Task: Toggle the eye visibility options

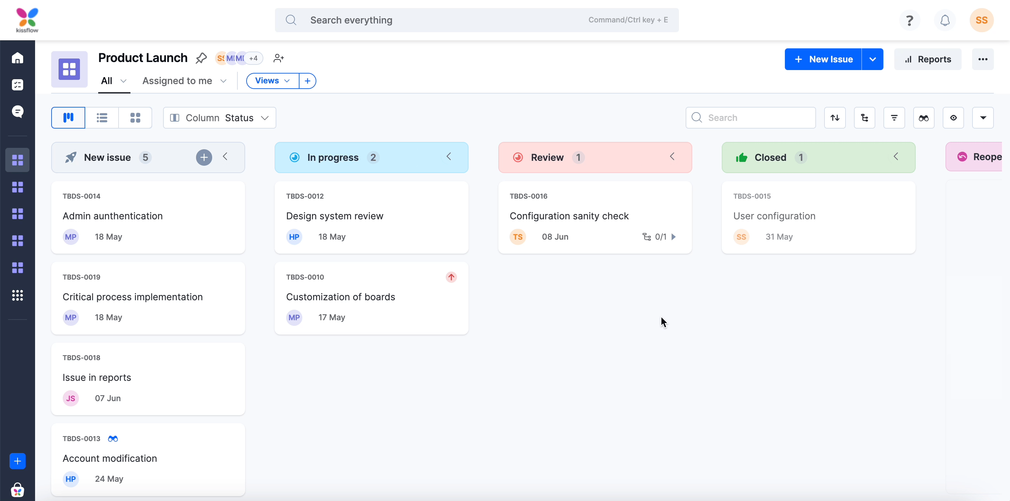Action: [x=953, y=117]
